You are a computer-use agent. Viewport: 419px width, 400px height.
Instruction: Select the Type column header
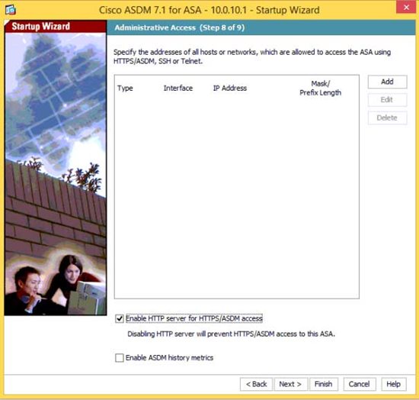125,88
